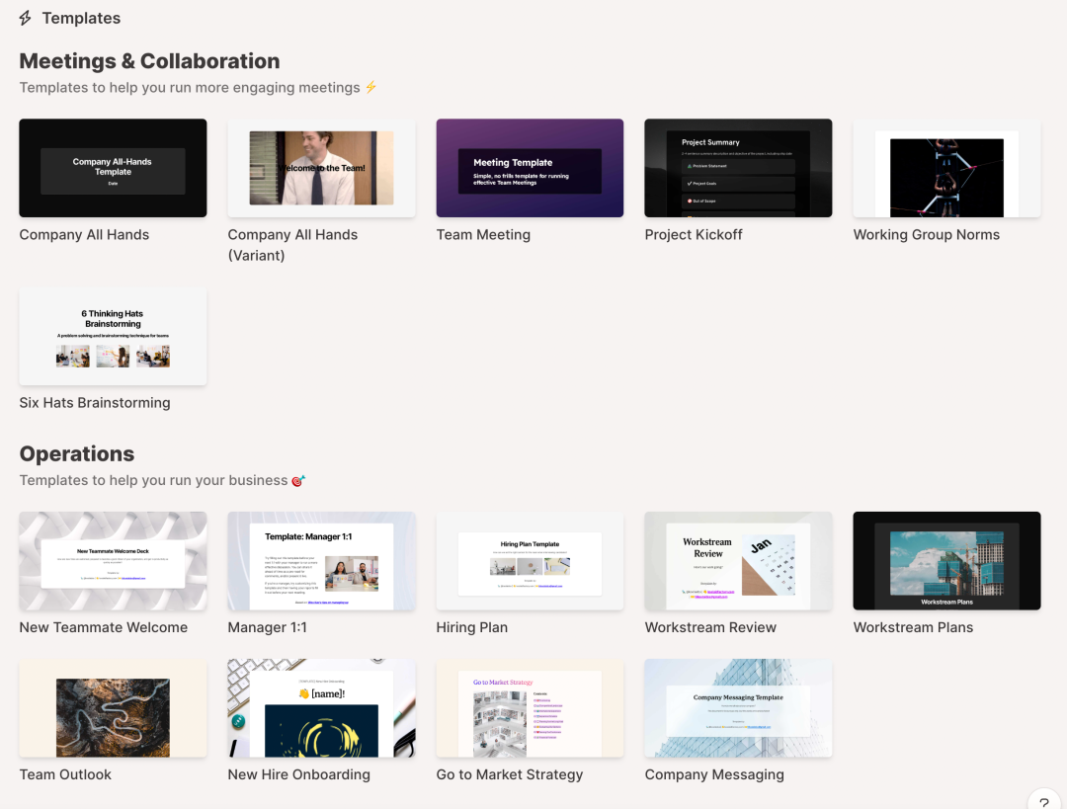The image size is (1067, 809).
Task: Click the Templates header label
Action: coord(81,18)
